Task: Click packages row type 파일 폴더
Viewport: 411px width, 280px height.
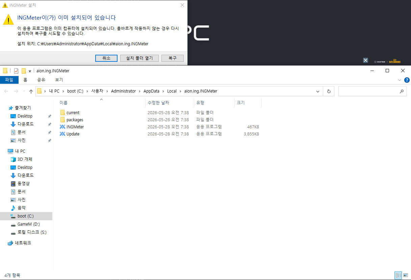Action: click(x=205, y=120)
